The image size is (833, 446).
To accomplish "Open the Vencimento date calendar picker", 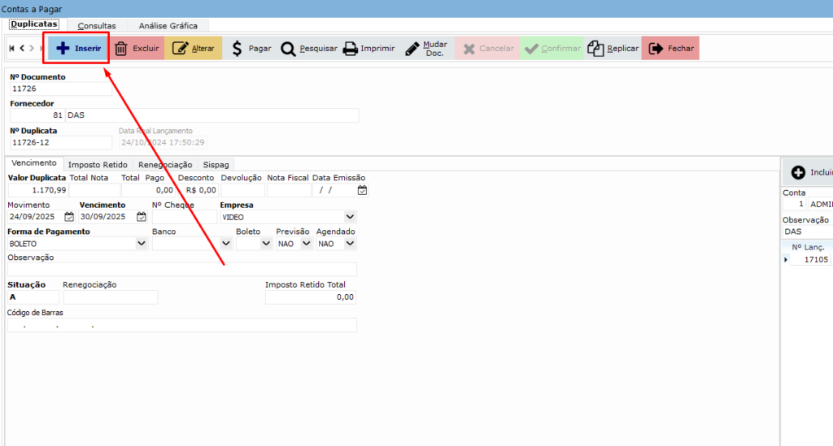I will (x=142, y=217).
